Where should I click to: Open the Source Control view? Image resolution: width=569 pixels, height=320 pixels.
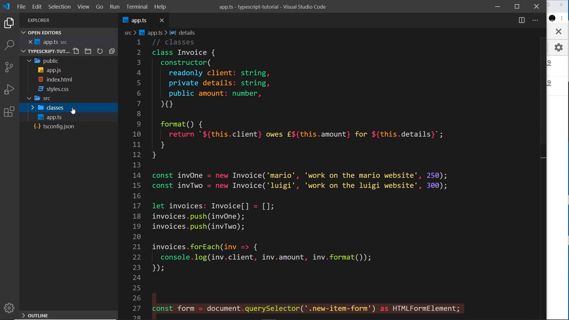[9, 67]
